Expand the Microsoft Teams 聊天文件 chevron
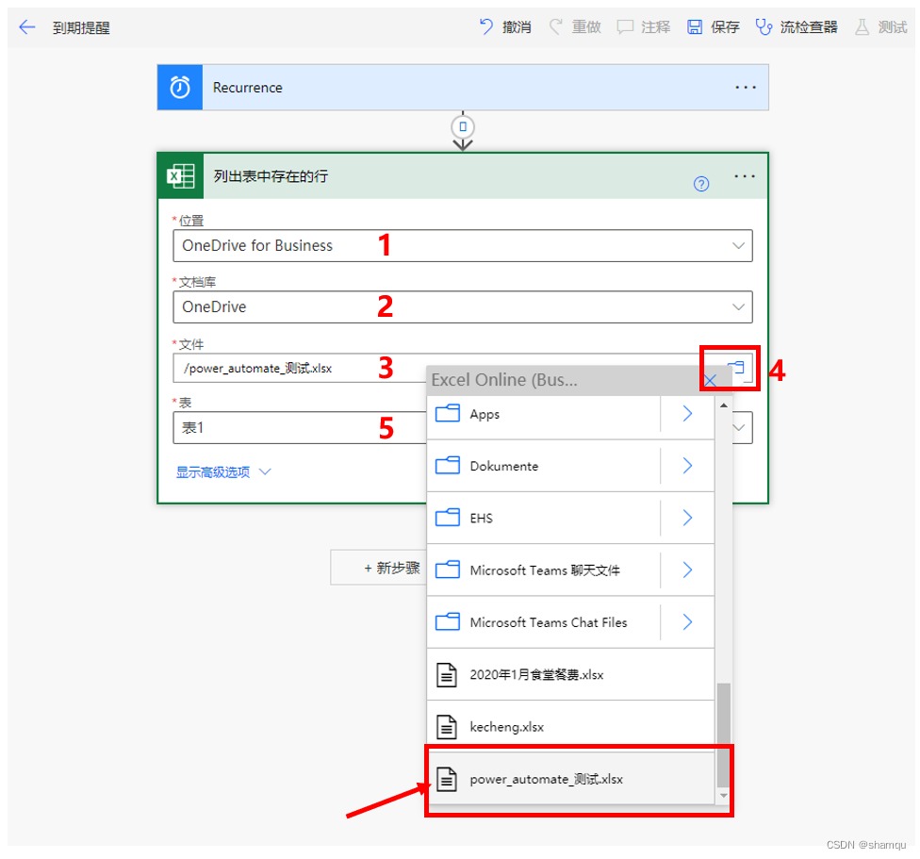Viewport: 920px width, 859px height. (688, 570)
